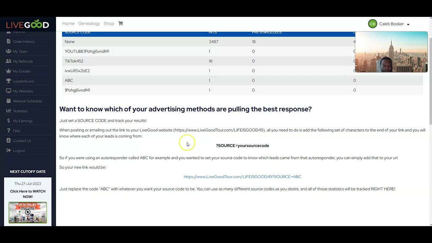Open the Genealogy menu item
Image resolution: width=432 pixels, height=243 pixels.
[x=89, y=23]
